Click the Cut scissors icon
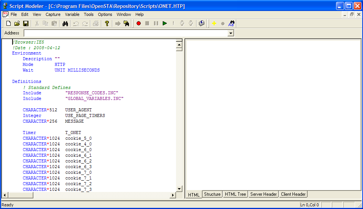Screen dimensions: 363x209 click(x=37, y=23)
